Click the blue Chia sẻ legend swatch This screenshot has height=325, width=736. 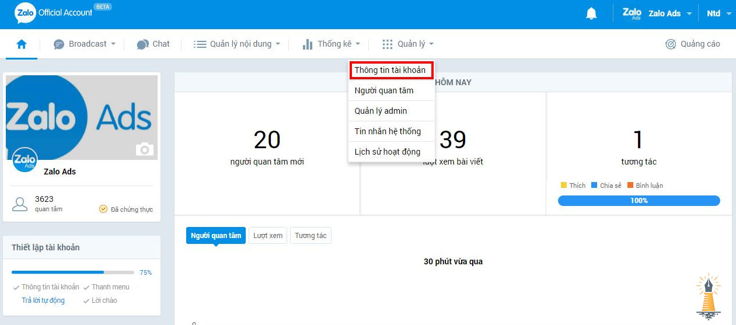(594, 186)
